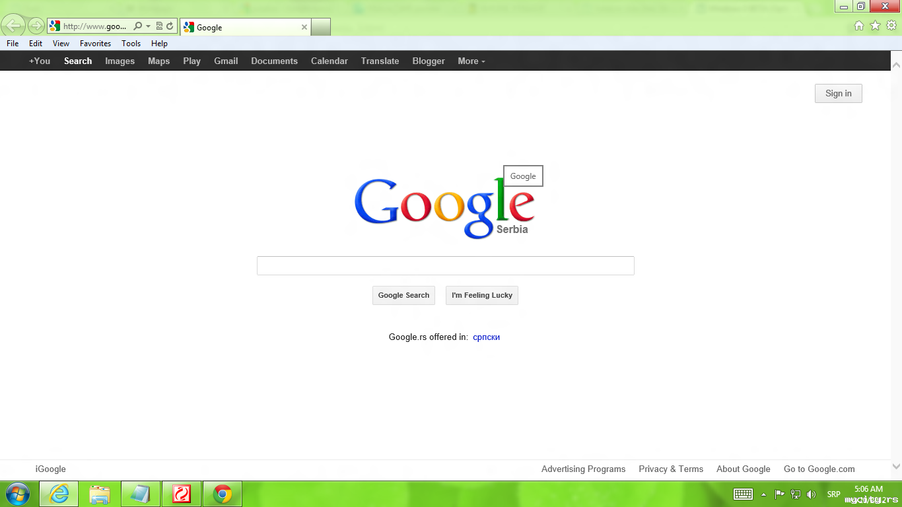The image size is (902, 507).
Task: Click the scrollbar up arrow
Action: [896, 65]
